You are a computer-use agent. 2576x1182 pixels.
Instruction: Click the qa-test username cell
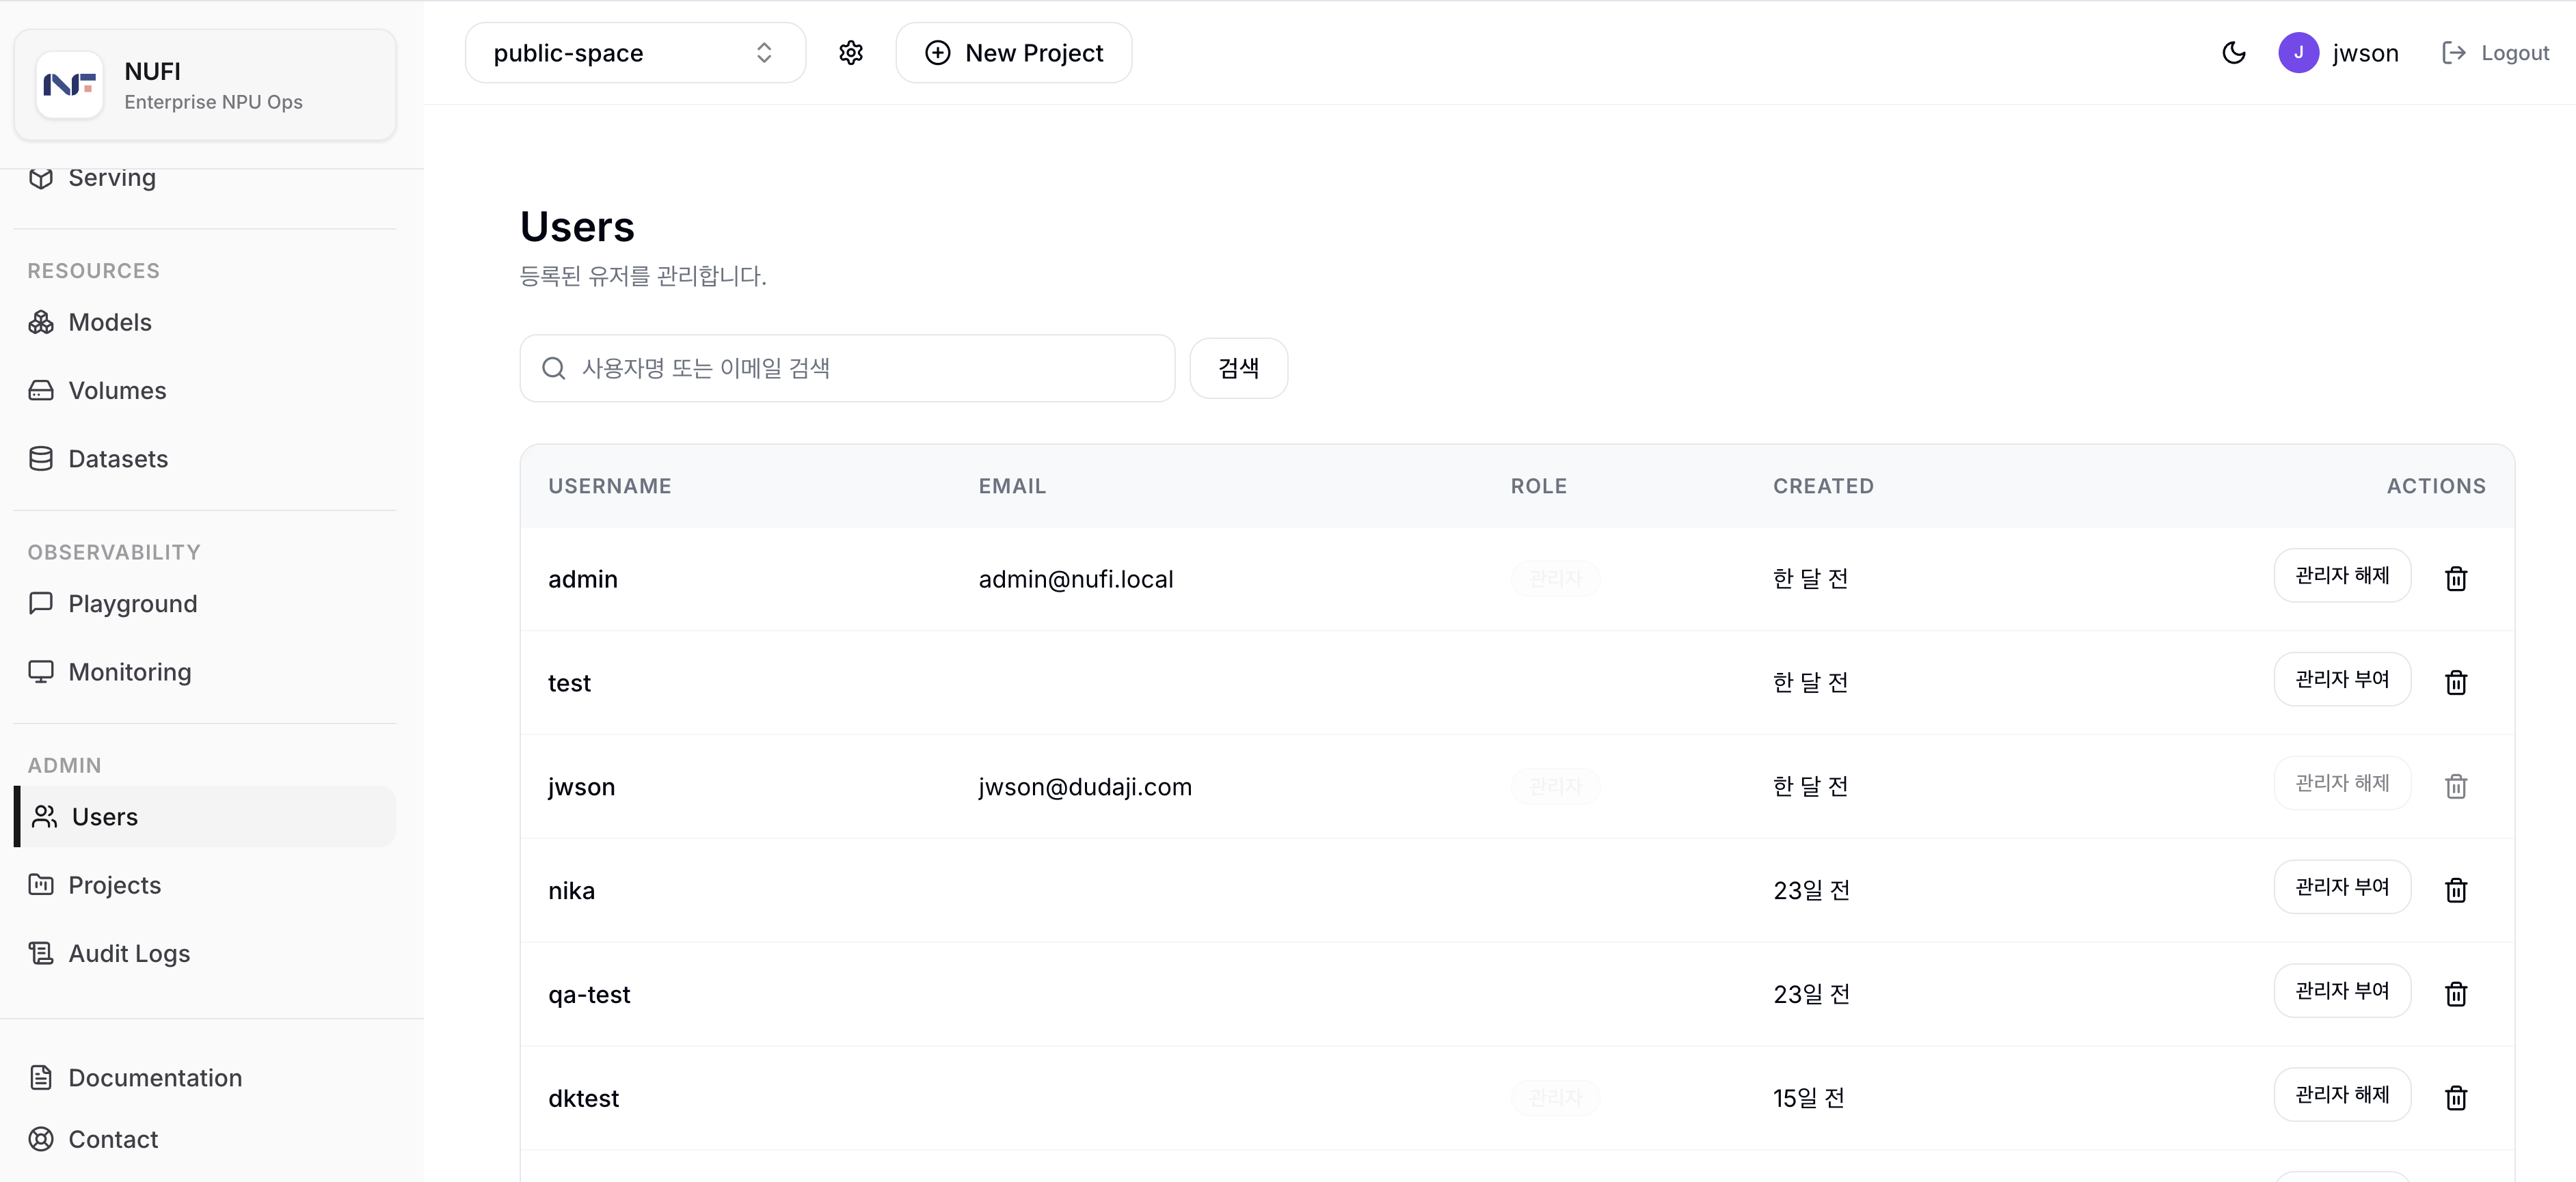click(589, 995)
